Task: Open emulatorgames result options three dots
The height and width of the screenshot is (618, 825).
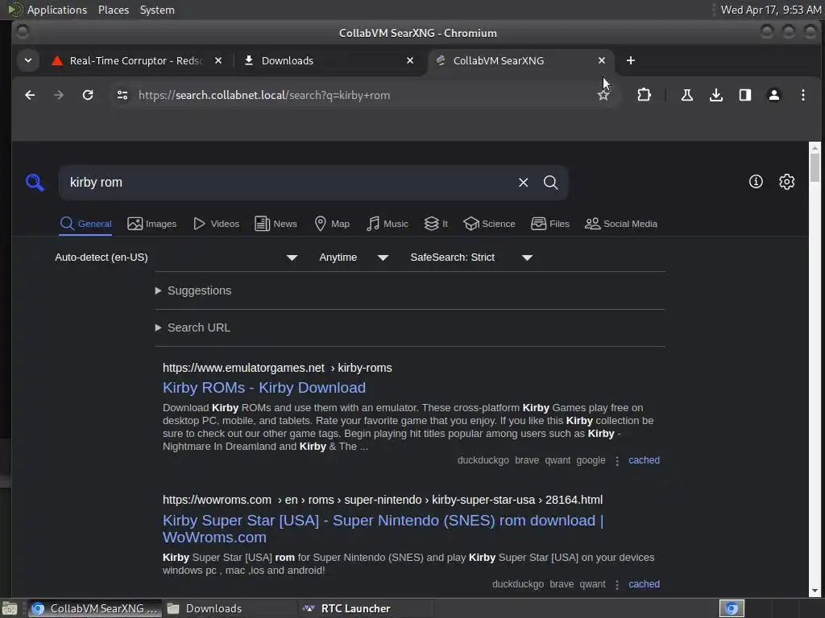Action: 617,461
